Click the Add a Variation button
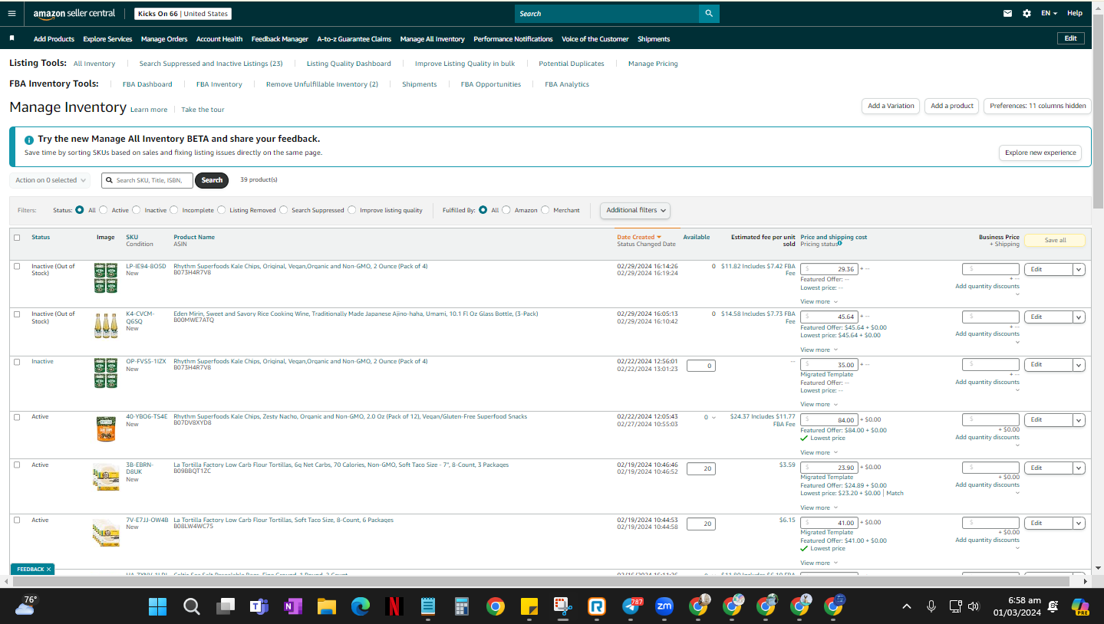The height and width of the screenshot is (624, 1104). 891,106
